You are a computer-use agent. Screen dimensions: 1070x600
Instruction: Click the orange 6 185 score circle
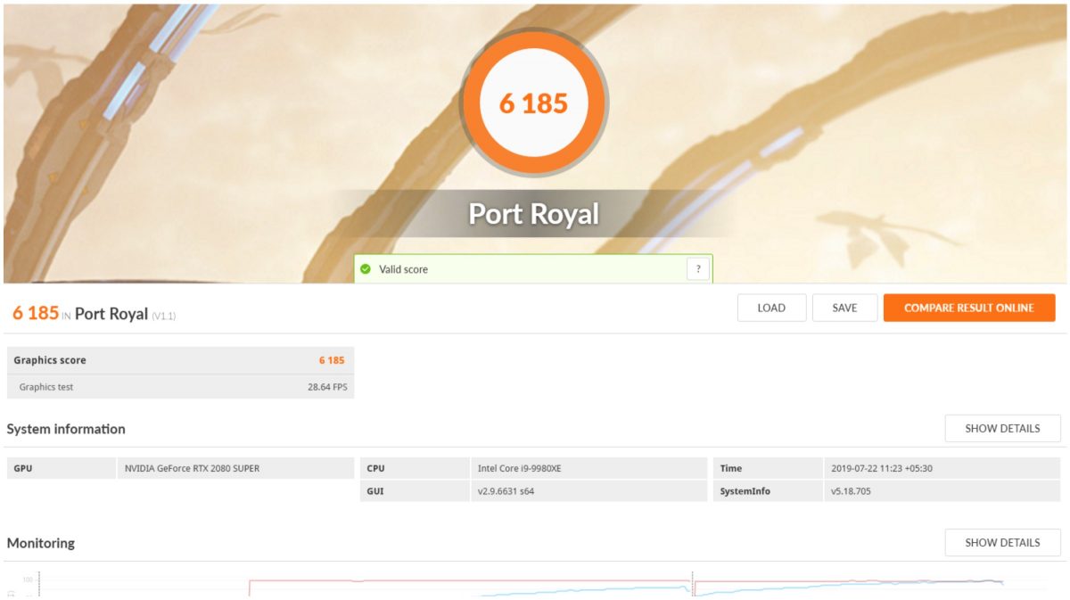pyautogui.click(x=533, y=103)
